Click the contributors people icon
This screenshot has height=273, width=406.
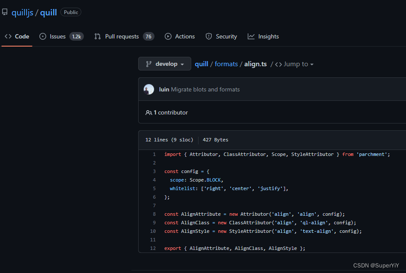pos(148,112)
